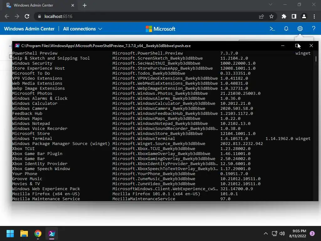321x241 pixels.
Task: Open volume control tray icon
Action: (x=282, y=233)
